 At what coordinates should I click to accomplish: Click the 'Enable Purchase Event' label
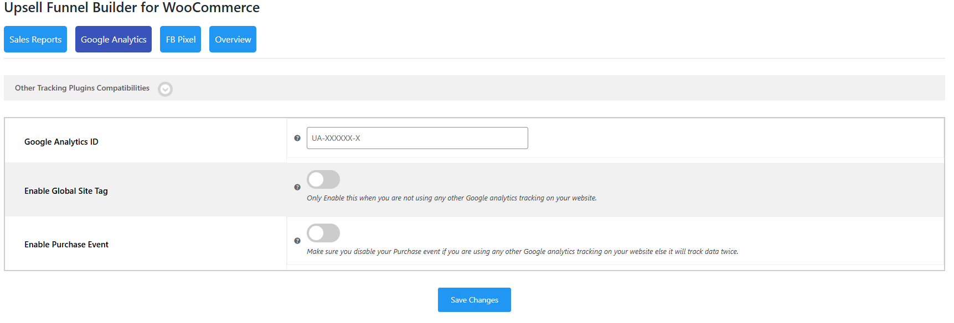click(x=66, y=245)
